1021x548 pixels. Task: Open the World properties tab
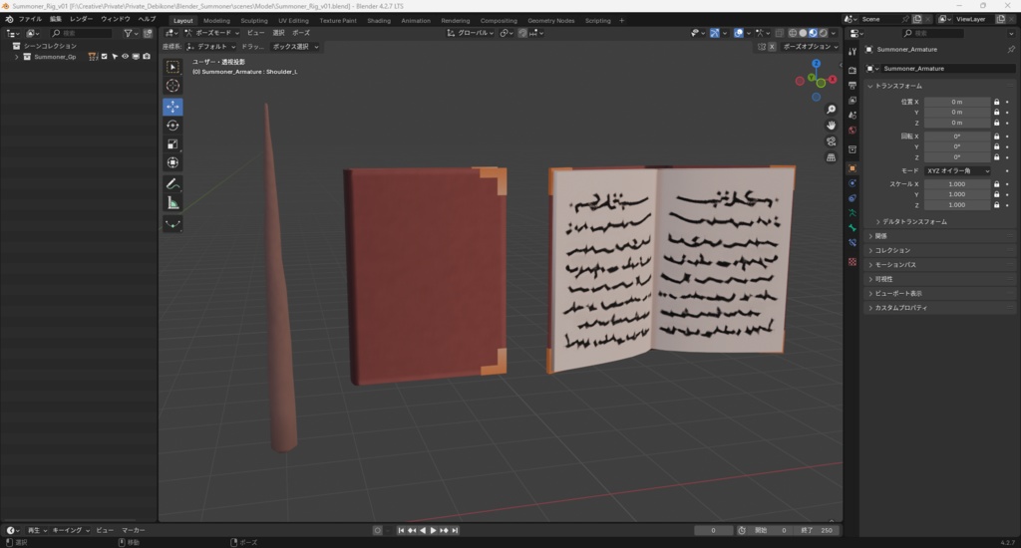pos(852,131)
